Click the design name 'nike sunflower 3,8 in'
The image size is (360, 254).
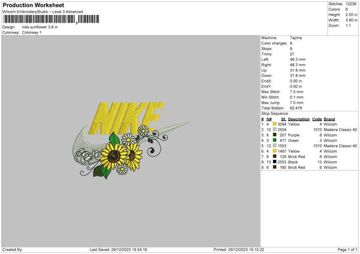point(40,27)
